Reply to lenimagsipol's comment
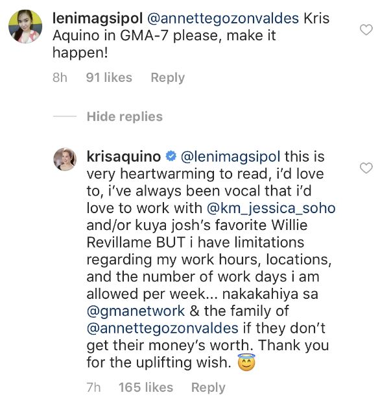Image resolution: width=391 pixels, height=397 pixels. pyautogui.click(x=167, y=77)
